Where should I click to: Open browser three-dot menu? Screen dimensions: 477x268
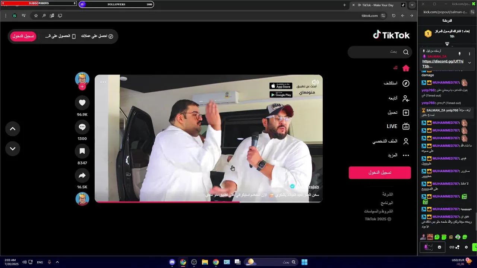pyautogui.click(x=6, y=16)
